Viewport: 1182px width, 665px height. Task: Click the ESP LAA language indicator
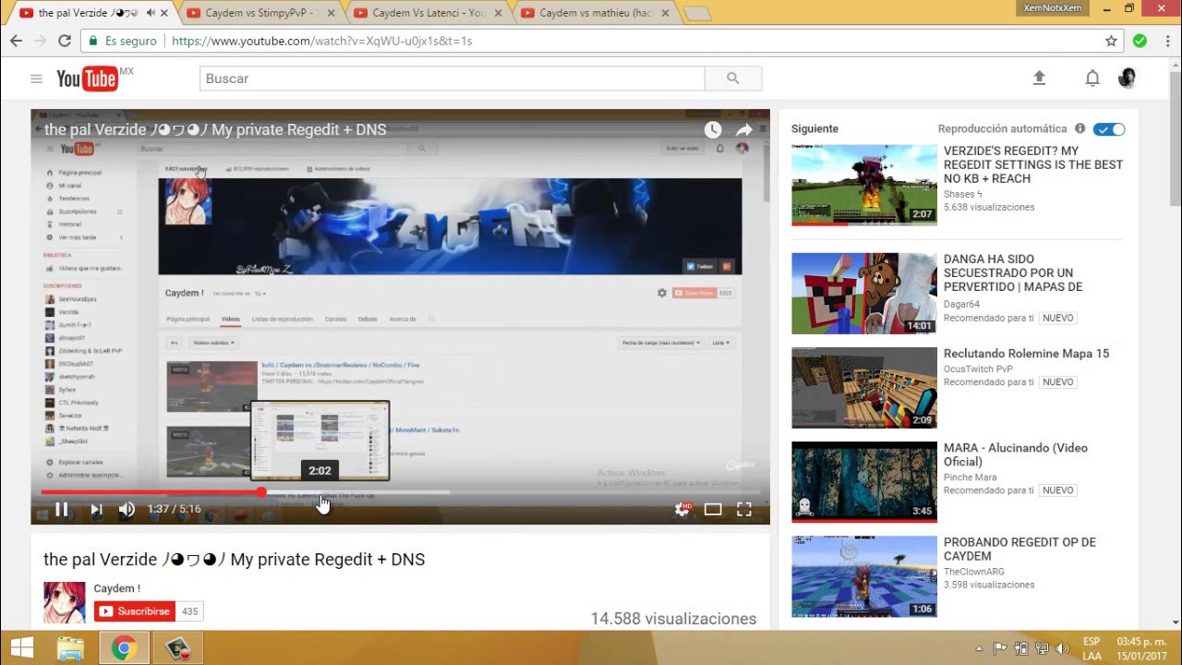(1092, 648)
